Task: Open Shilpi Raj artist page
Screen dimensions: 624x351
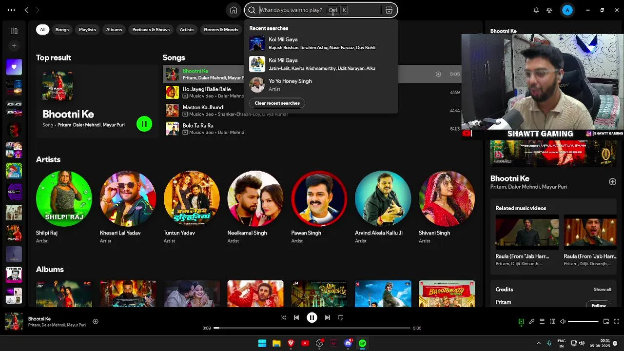Action: click(64, 198)
